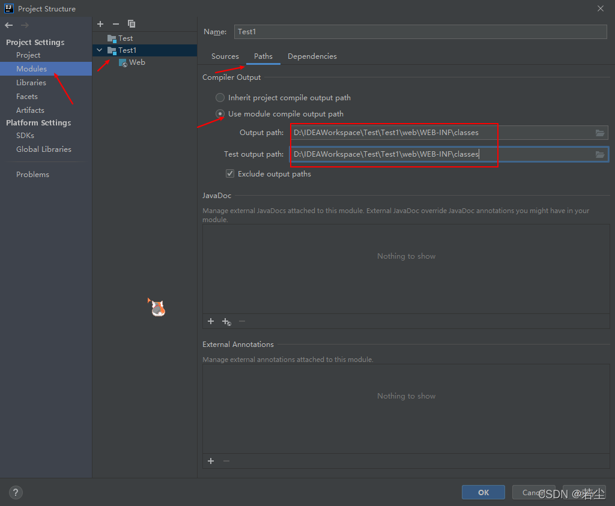Screen dimensions: 615x506
Task: Select Inherit project compile output path
Action: coord(220,98)
